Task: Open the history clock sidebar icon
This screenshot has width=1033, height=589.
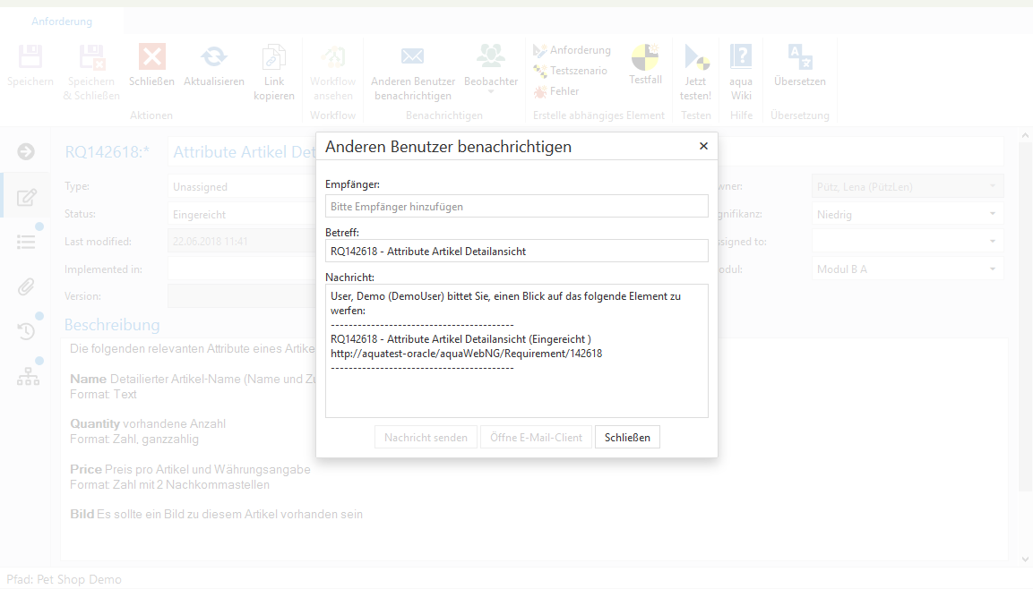Action: (26, 331)
